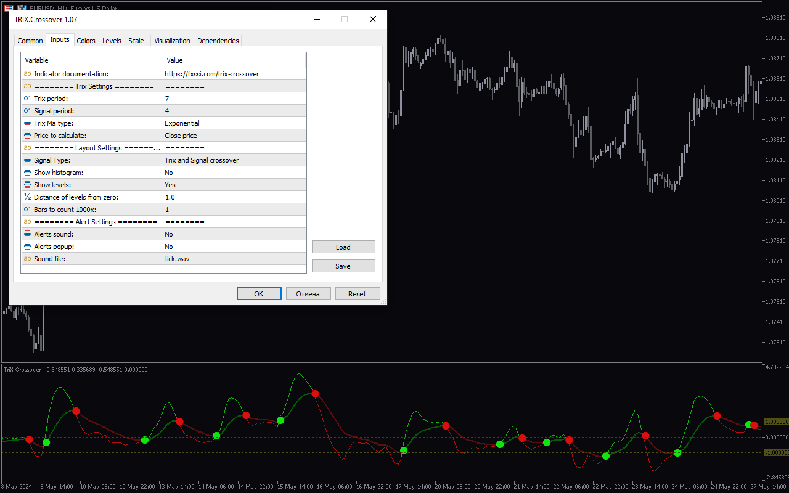Screen dimensions: 789x493
Task: Click the 1.08010 price on chart scale
Action: 775,200
